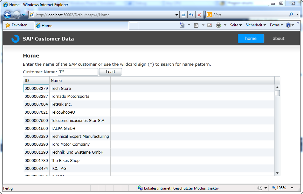The height and width of the screenshot is (194, 303).
Task: Select the Toro Motor Company row
Action: [x=149, y=144]
